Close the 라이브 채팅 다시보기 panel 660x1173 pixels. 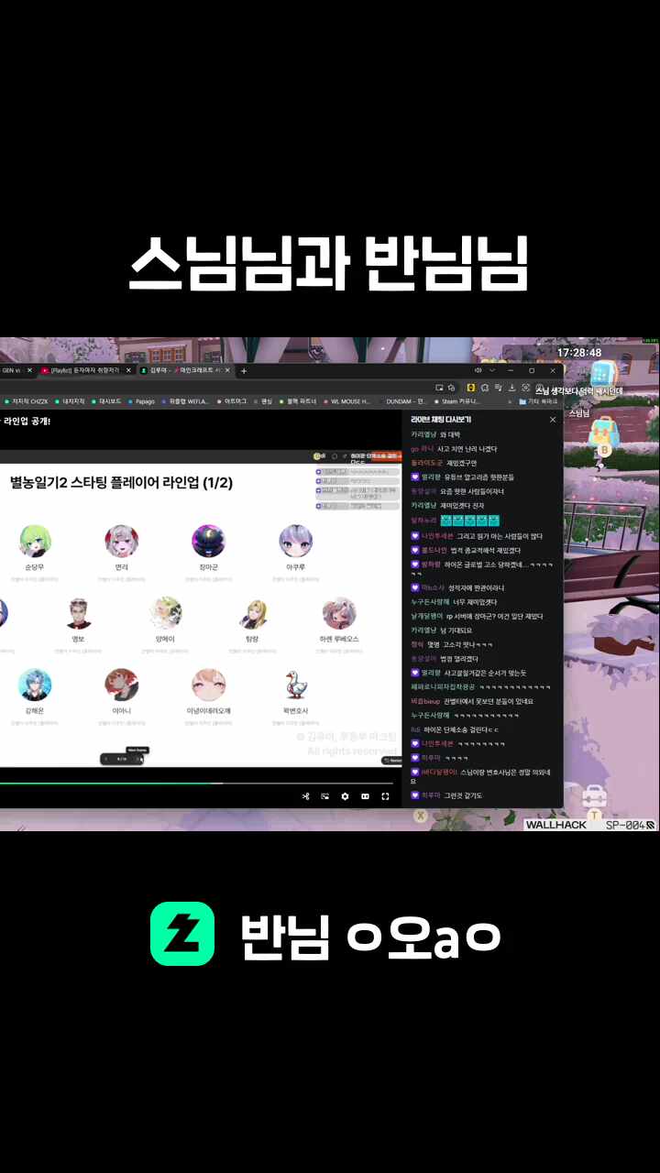click(553, 420)
